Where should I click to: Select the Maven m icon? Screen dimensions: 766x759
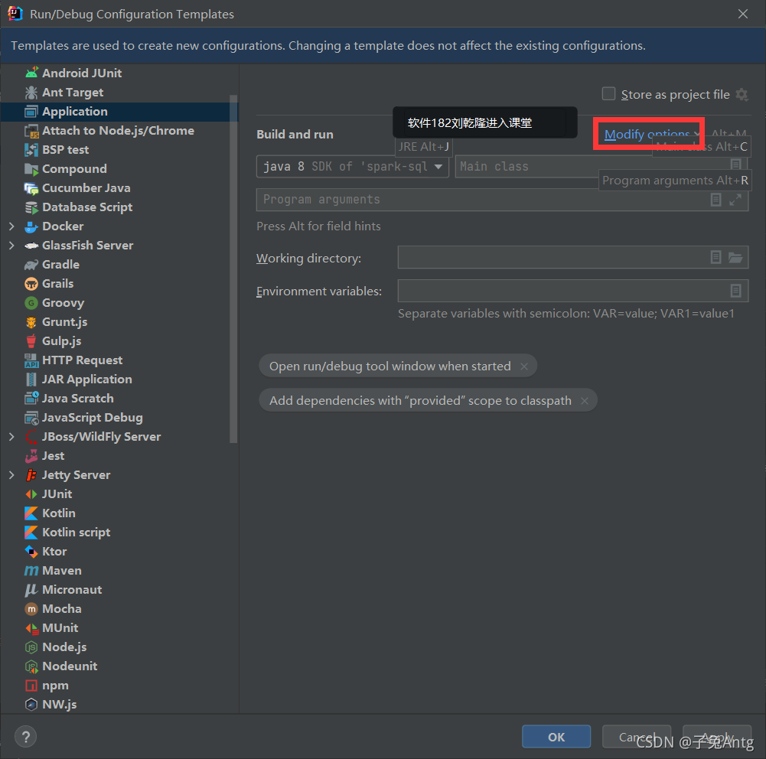click(x=31, y=571)
